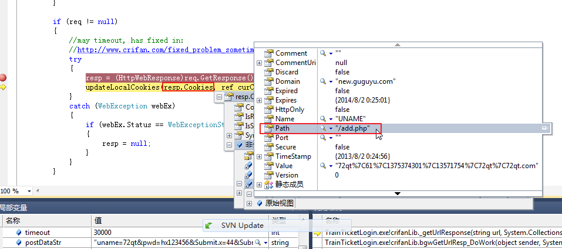Collapse the resp.Cookies data tip root

tap(219, 97)
